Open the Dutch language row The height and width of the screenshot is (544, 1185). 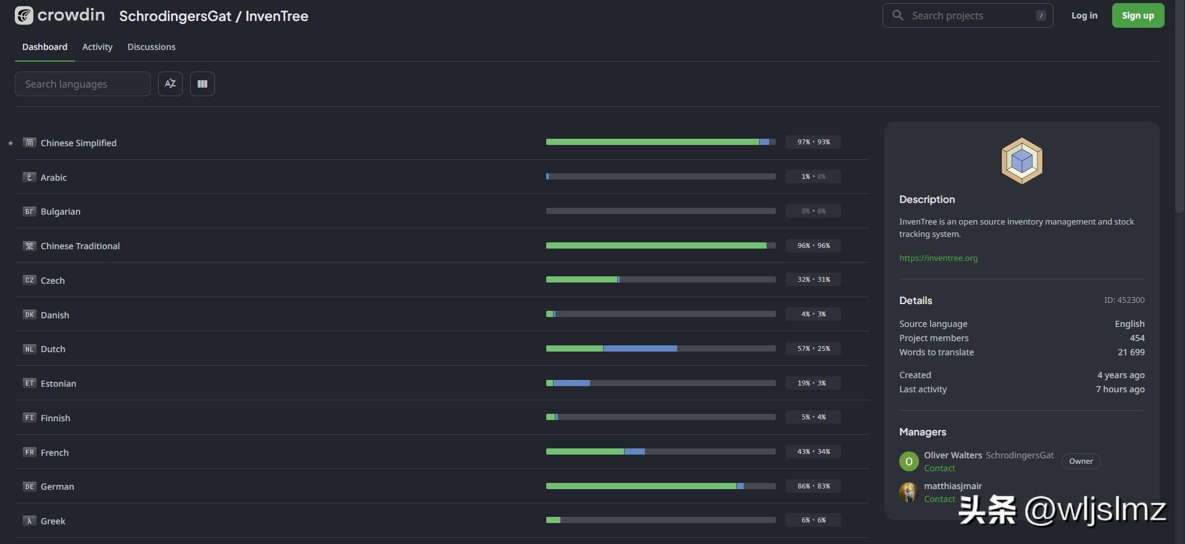tap(53, 349)
